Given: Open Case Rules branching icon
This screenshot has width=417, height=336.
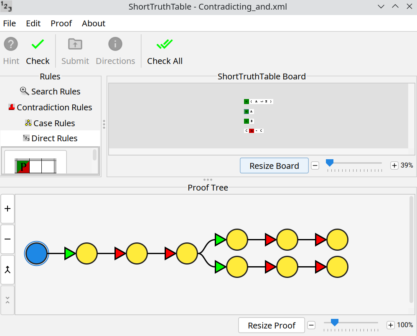Looking at the screenshot, I should click(x=28, y=123).
